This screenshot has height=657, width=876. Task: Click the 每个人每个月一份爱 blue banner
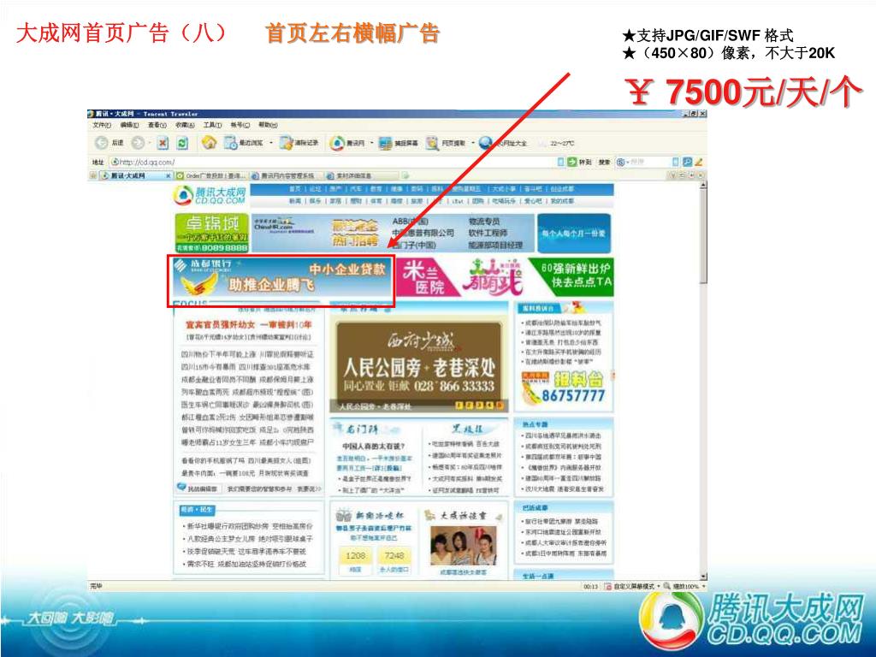tap(573, 233)
